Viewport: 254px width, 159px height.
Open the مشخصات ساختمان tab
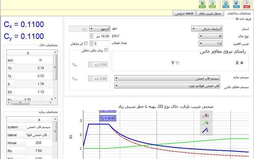[239, 13]
